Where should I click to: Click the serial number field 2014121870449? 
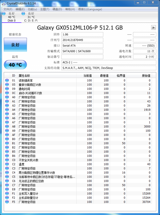pos(82,40)
